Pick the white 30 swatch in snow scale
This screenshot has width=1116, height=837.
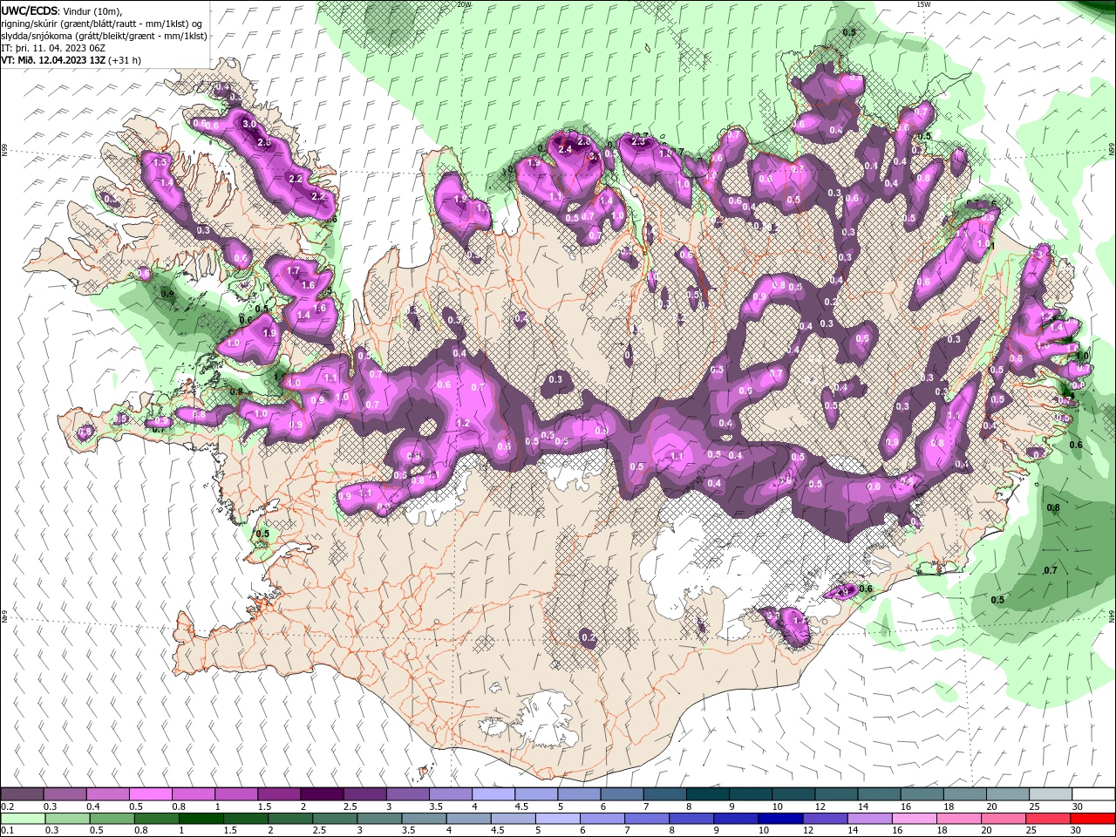click(1093, 794)
